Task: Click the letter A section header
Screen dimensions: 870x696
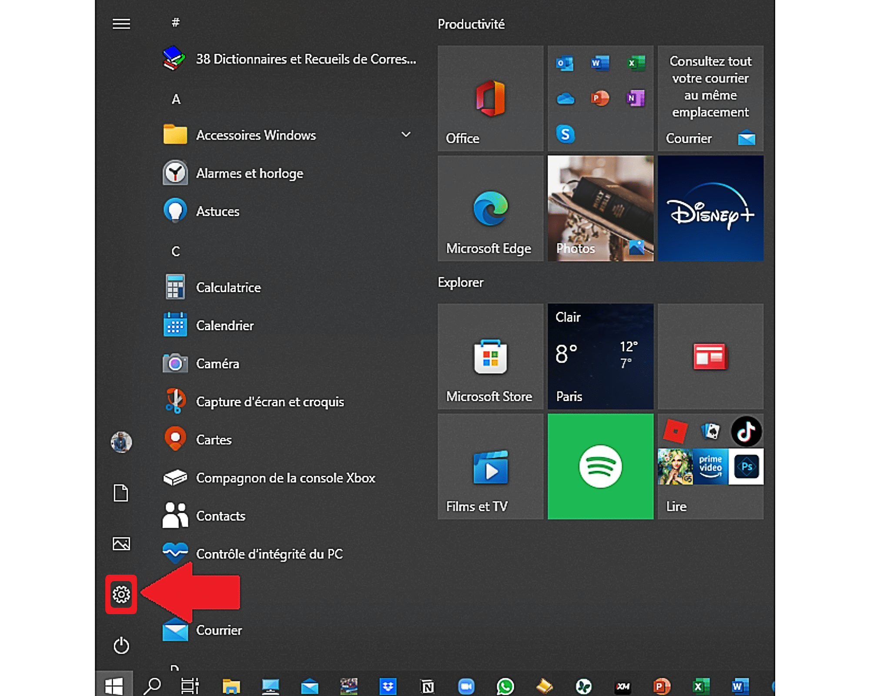Action: click(176, 99)
